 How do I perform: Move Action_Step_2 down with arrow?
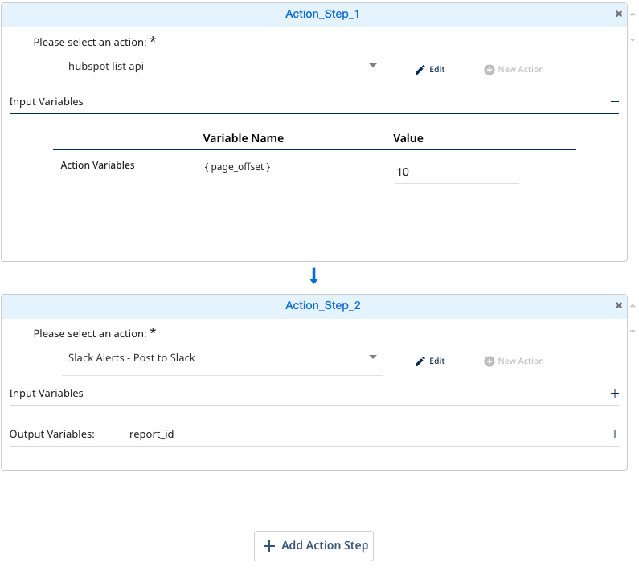point(633,332)
